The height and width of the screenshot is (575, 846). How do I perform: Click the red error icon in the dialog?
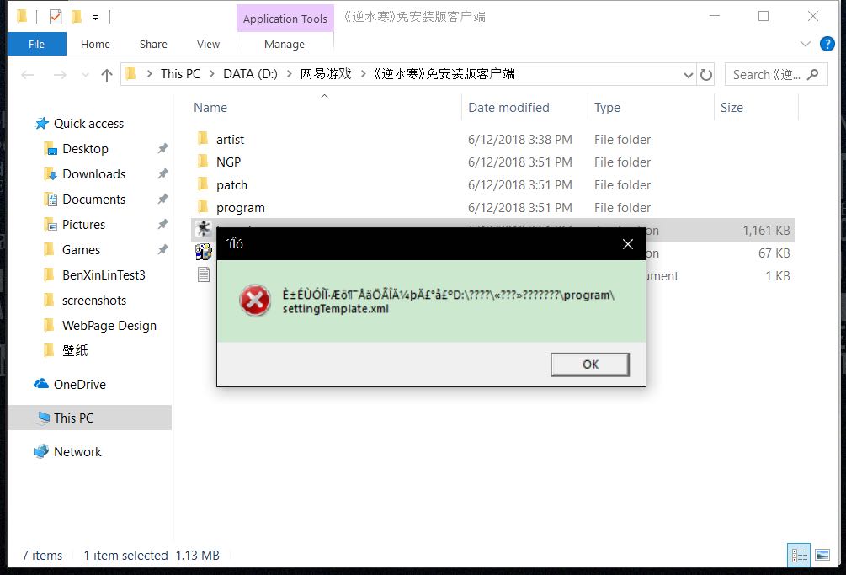255,301
